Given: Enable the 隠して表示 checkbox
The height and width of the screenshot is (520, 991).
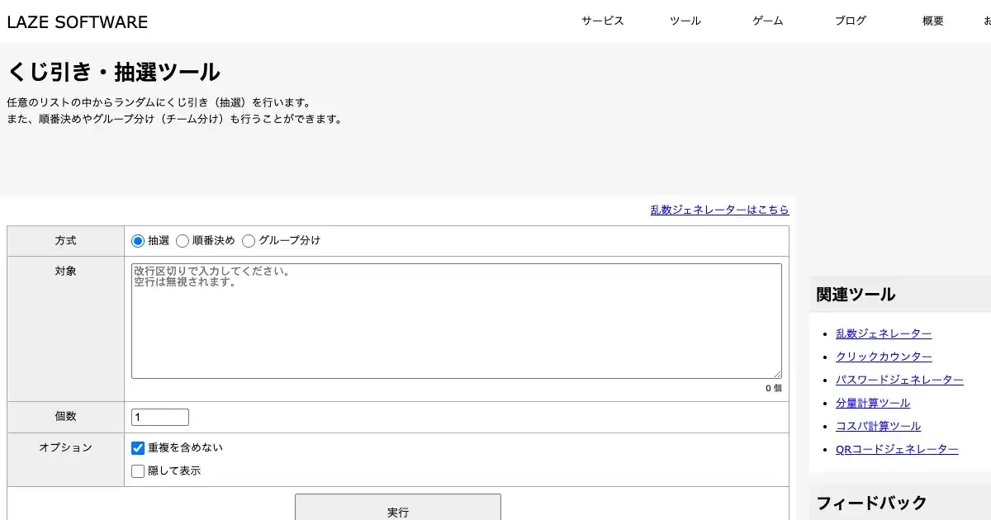Looking at the screenshot, I should pos(138,471).
